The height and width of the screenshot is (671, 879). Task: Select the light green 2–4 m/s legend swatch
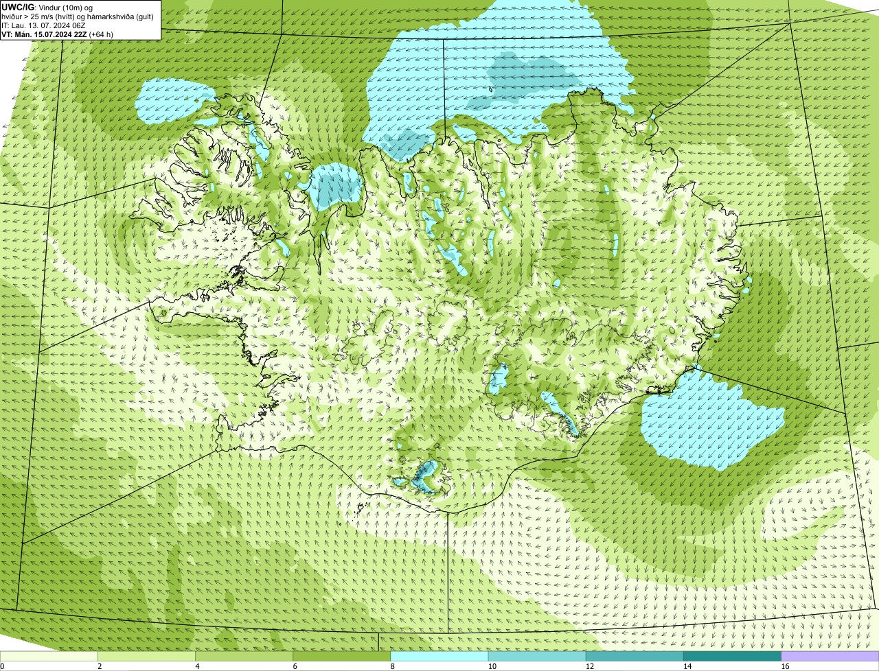click(x=146, y=656)
